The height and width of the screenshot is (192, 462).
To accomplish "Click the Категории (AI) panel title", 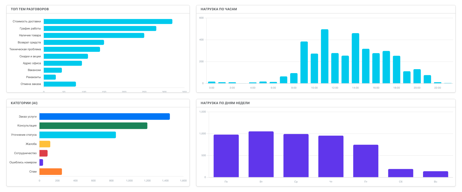I will pos(24,103).
